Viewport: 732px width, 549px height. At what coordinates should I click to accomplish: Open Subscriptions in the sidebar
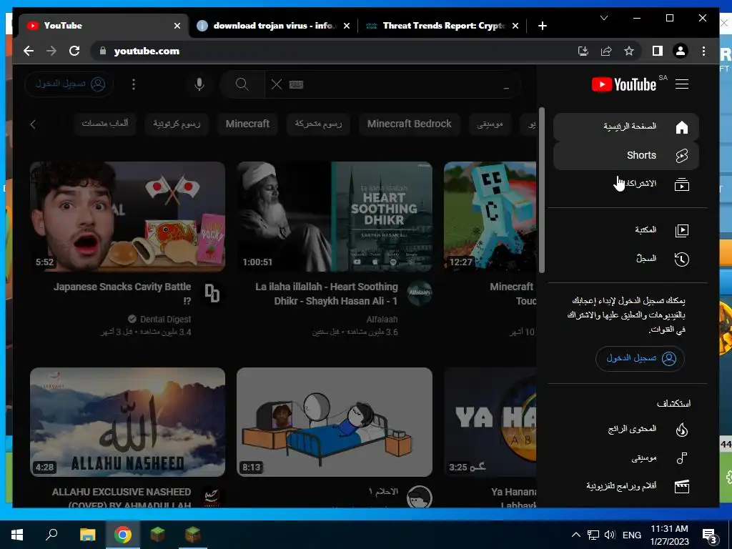(x=625, y=184)
